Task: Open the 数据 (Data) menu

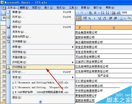Action: pyautogui.click(x=85, y=8)
